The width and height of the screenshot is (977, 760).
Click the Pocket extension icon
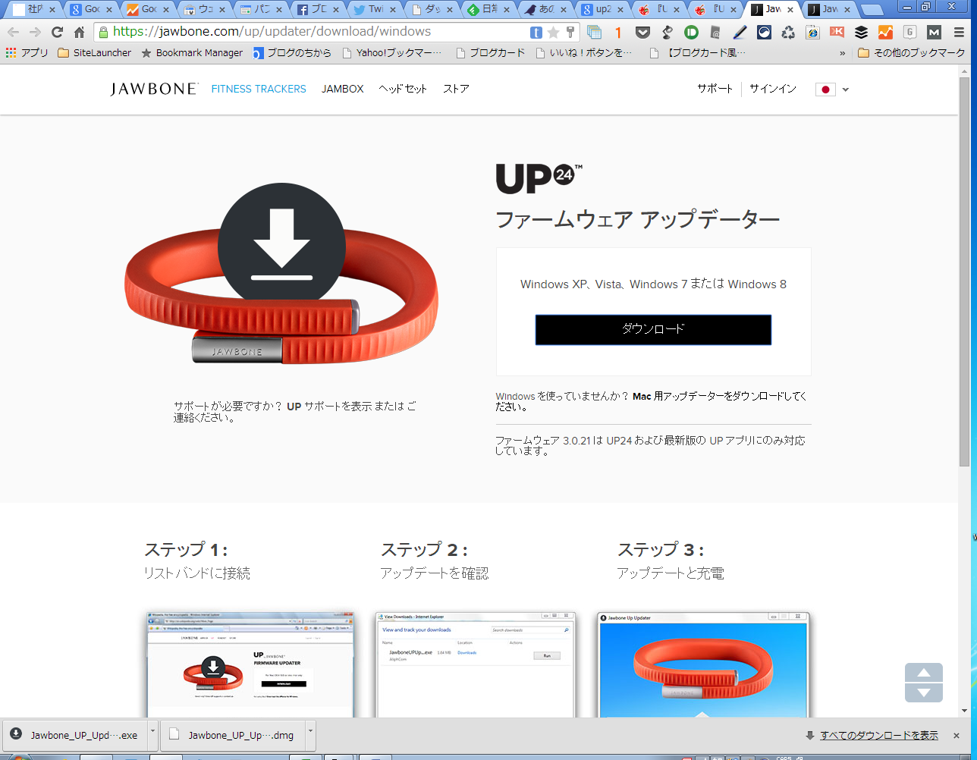click(x=642, y=33)
